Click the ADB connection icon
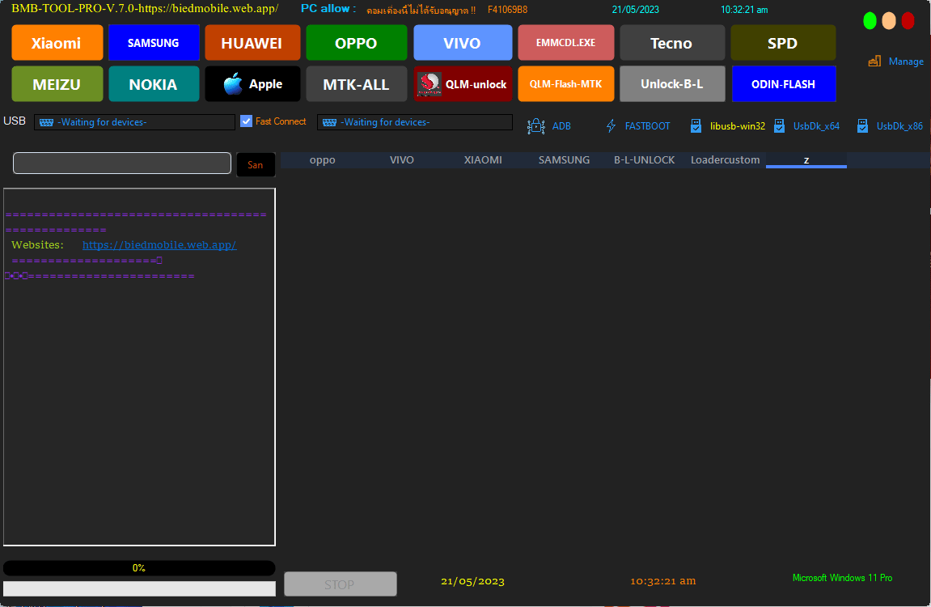The image size is (931, 607). coord(535,126)
